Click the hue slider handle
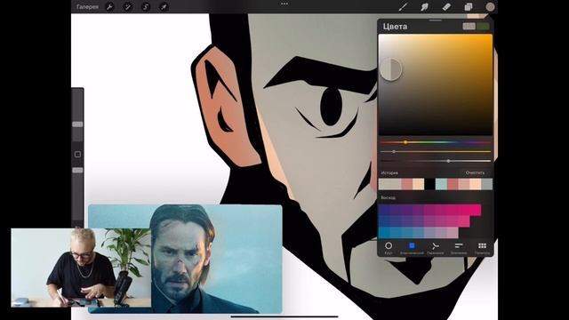 click(x=405, y=142)
